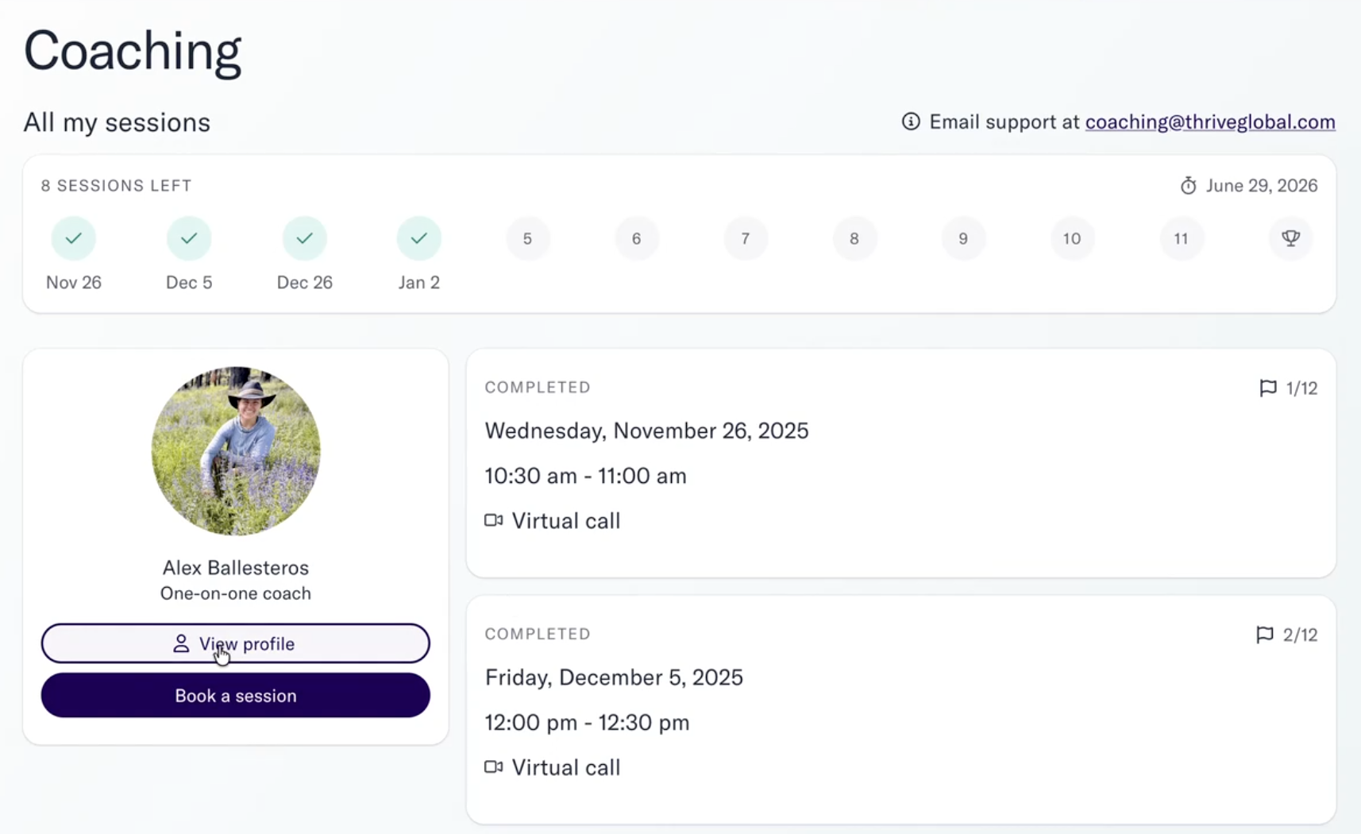Click the Coaching page heading
The image size is (1361, 834).
(x=133, y=51)
